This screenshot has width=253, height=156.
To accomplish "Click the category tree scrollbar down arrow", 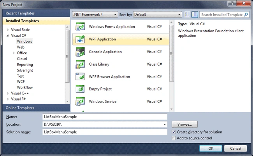I will click(67, 101).
